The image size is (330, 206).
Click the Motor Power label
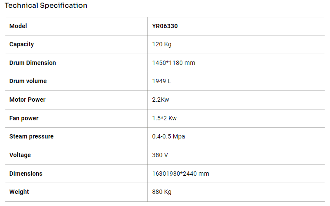[27, 100]
